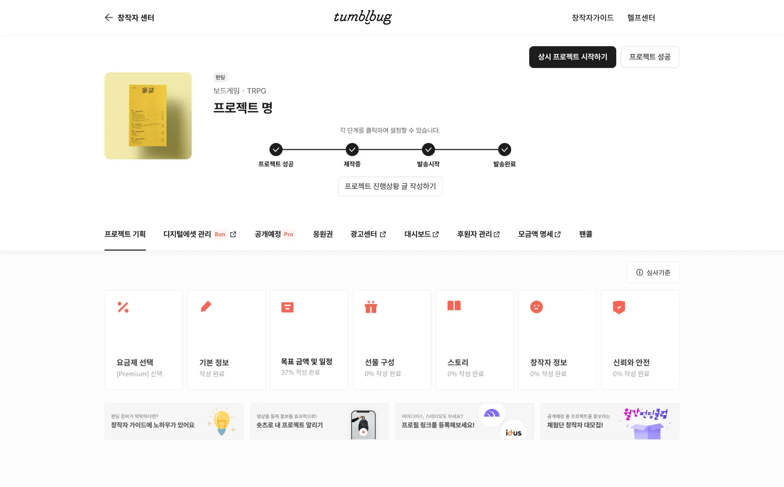
Task: Click 프로젝트 진행상황 글 작성하기 button
Action: click(390, 186)
